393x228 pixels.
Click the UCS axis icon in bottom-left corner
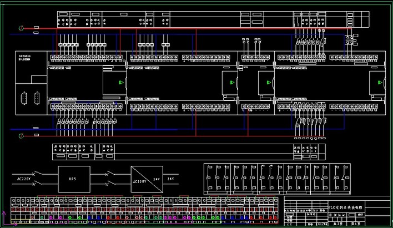5,219
